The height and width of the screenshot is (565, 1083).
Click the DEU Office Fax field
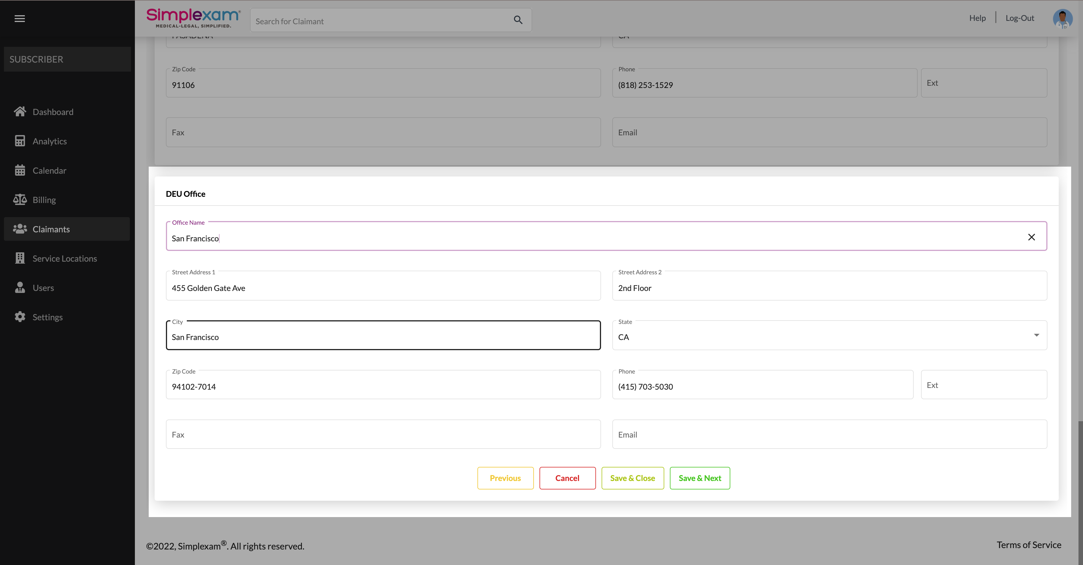383,434
